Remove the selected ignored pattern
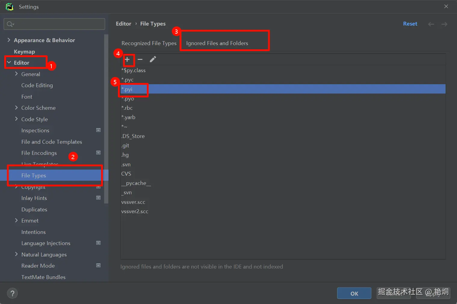Screen dimensions: 457x304 point(140,59)
